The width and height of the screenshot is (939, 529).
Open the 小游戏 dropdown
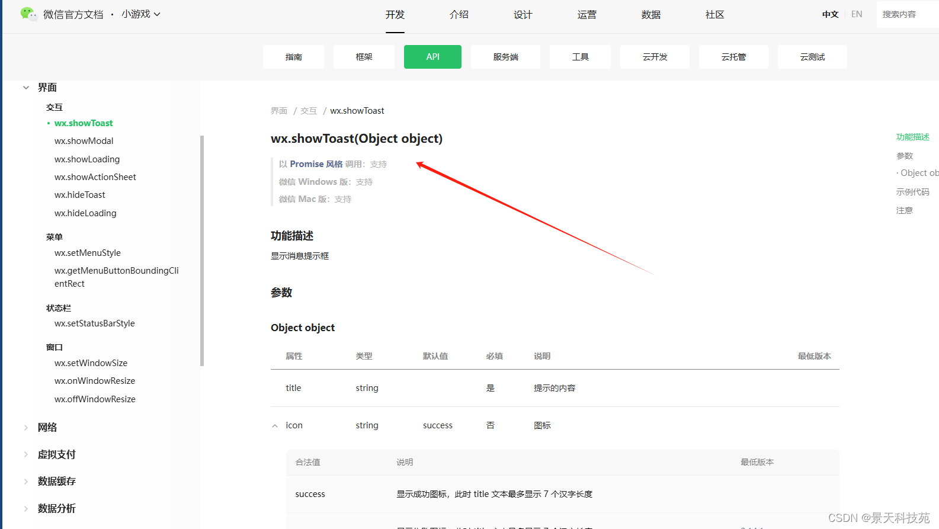tap(141, 14)
